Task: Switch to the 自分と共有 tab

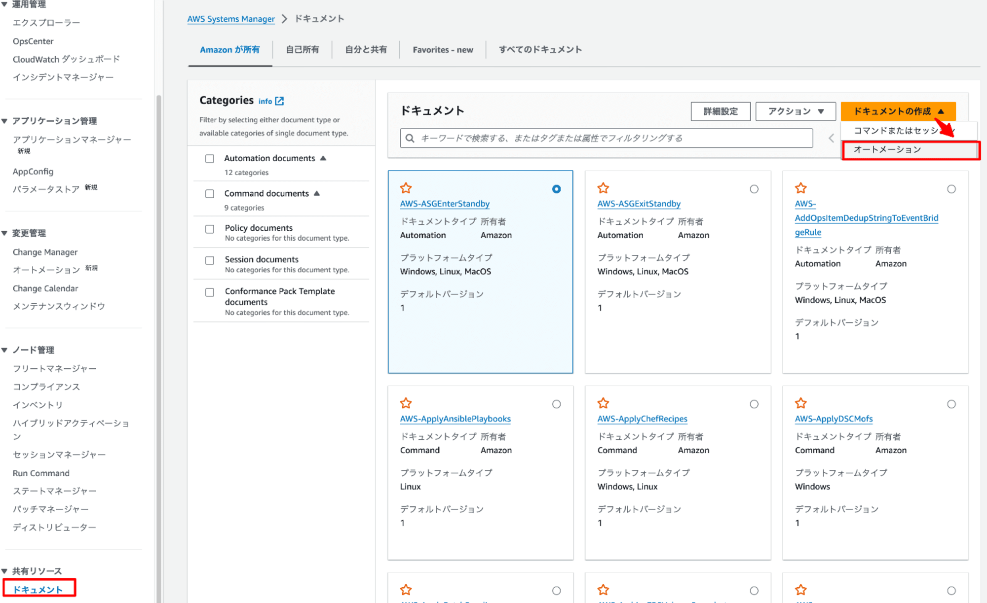Action: 366,49
